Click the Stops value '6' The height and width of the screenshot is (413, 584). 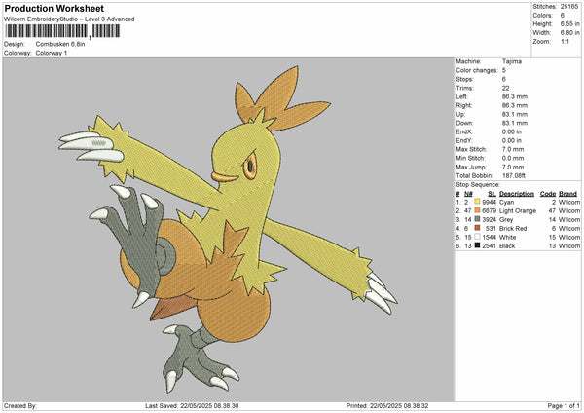[x=504, y=79]
